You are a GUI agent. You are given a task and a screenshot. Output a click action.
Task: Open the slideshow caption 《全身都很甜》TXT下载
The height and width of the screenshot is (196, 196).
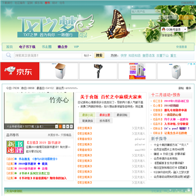pyautogui.click(x=25, y=126)
